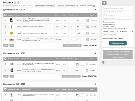Click the quantity field with 22
The image size is (135, 101).
click(80, 71)
